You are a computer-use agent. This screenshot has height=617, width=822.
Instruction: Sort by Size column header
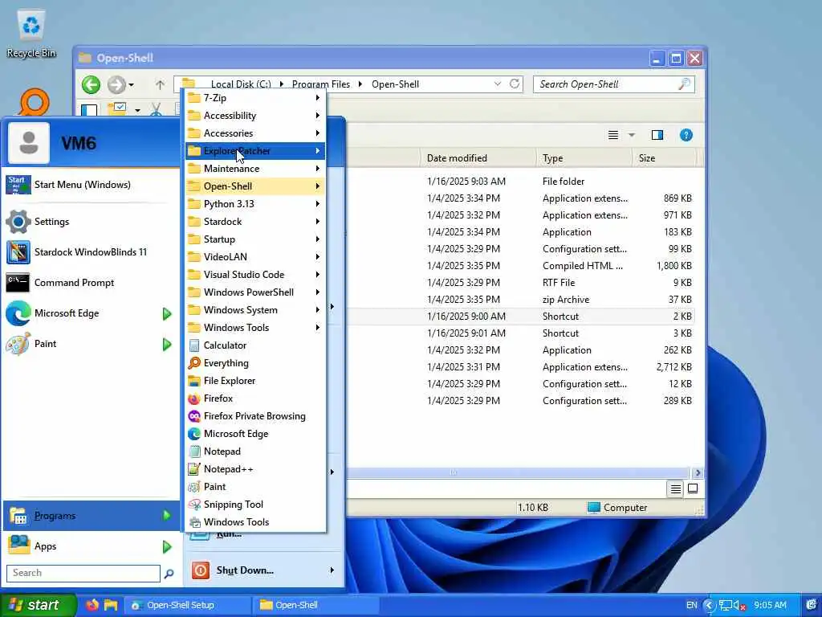665,158
